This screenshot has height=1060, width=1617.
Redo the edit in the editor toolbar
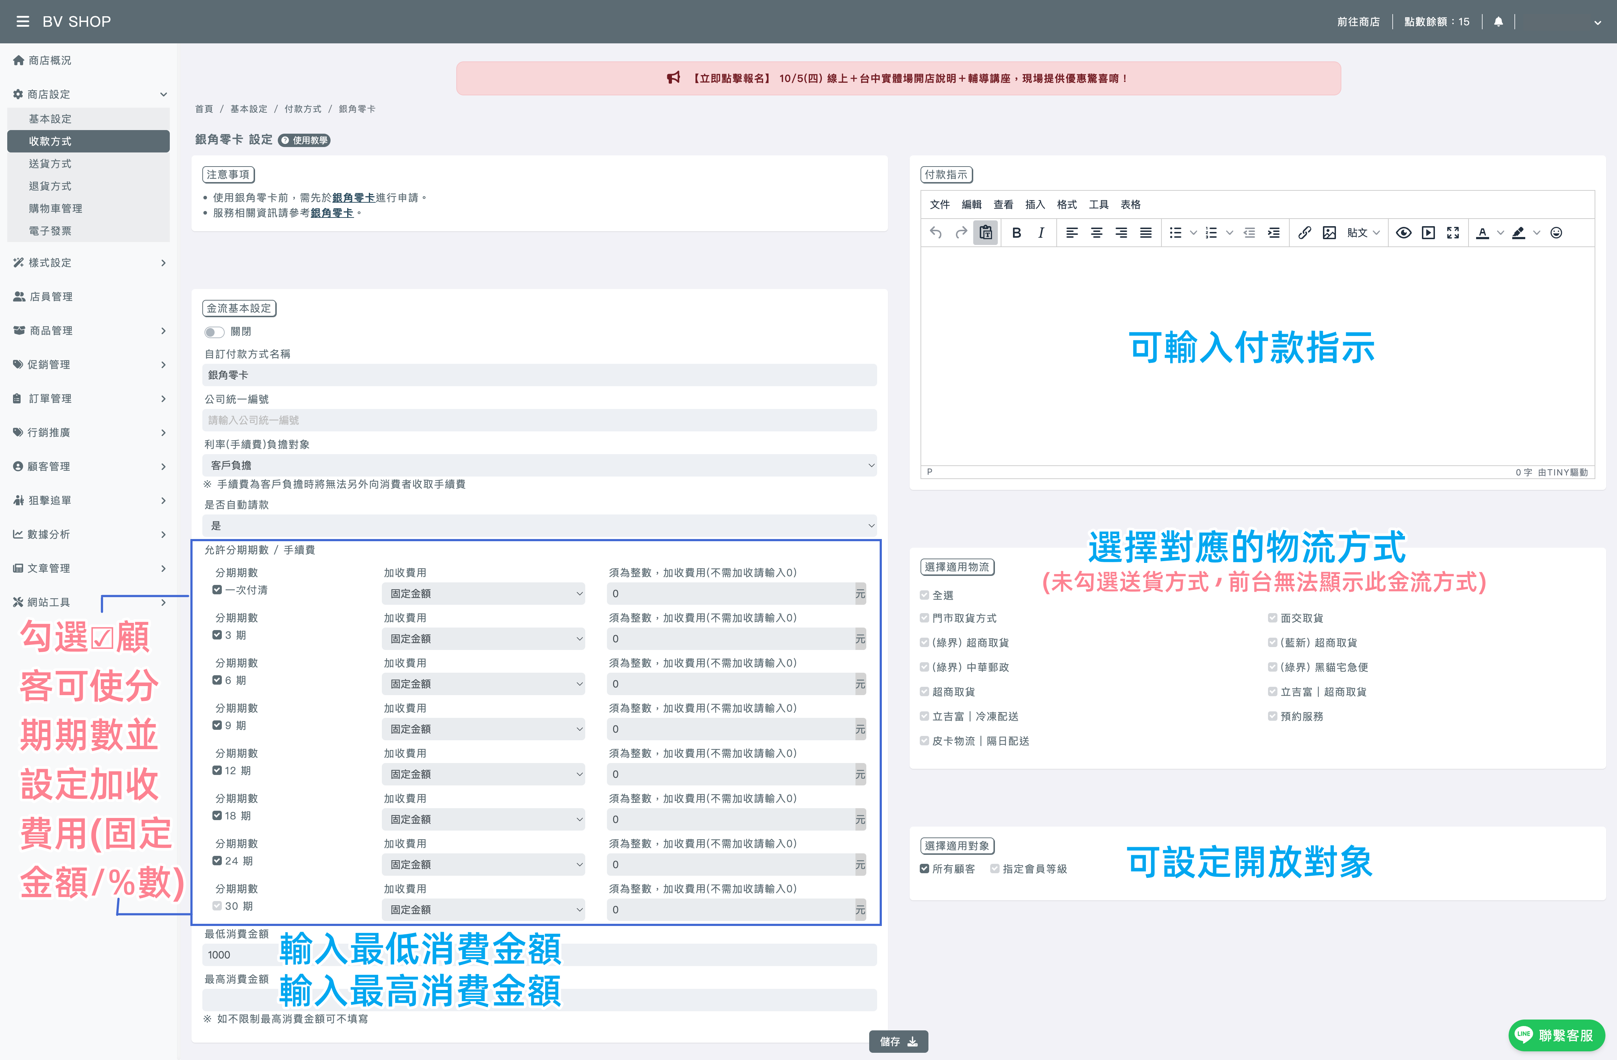(961, 233)
